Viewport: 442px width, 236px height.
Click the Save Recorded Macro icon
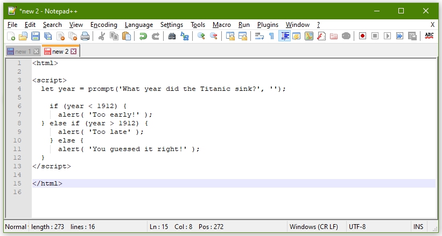[x=412, y=36]
